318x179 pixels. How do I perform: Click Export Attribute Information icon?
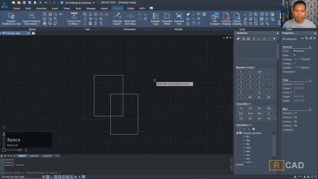[31, 16]
